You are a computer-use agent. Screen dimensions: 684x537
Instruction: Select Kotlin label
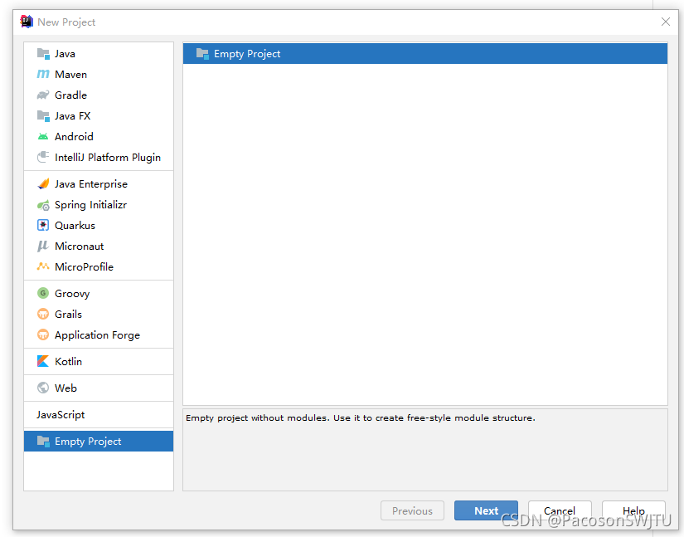pyautogui.click(x=69, y=362)
